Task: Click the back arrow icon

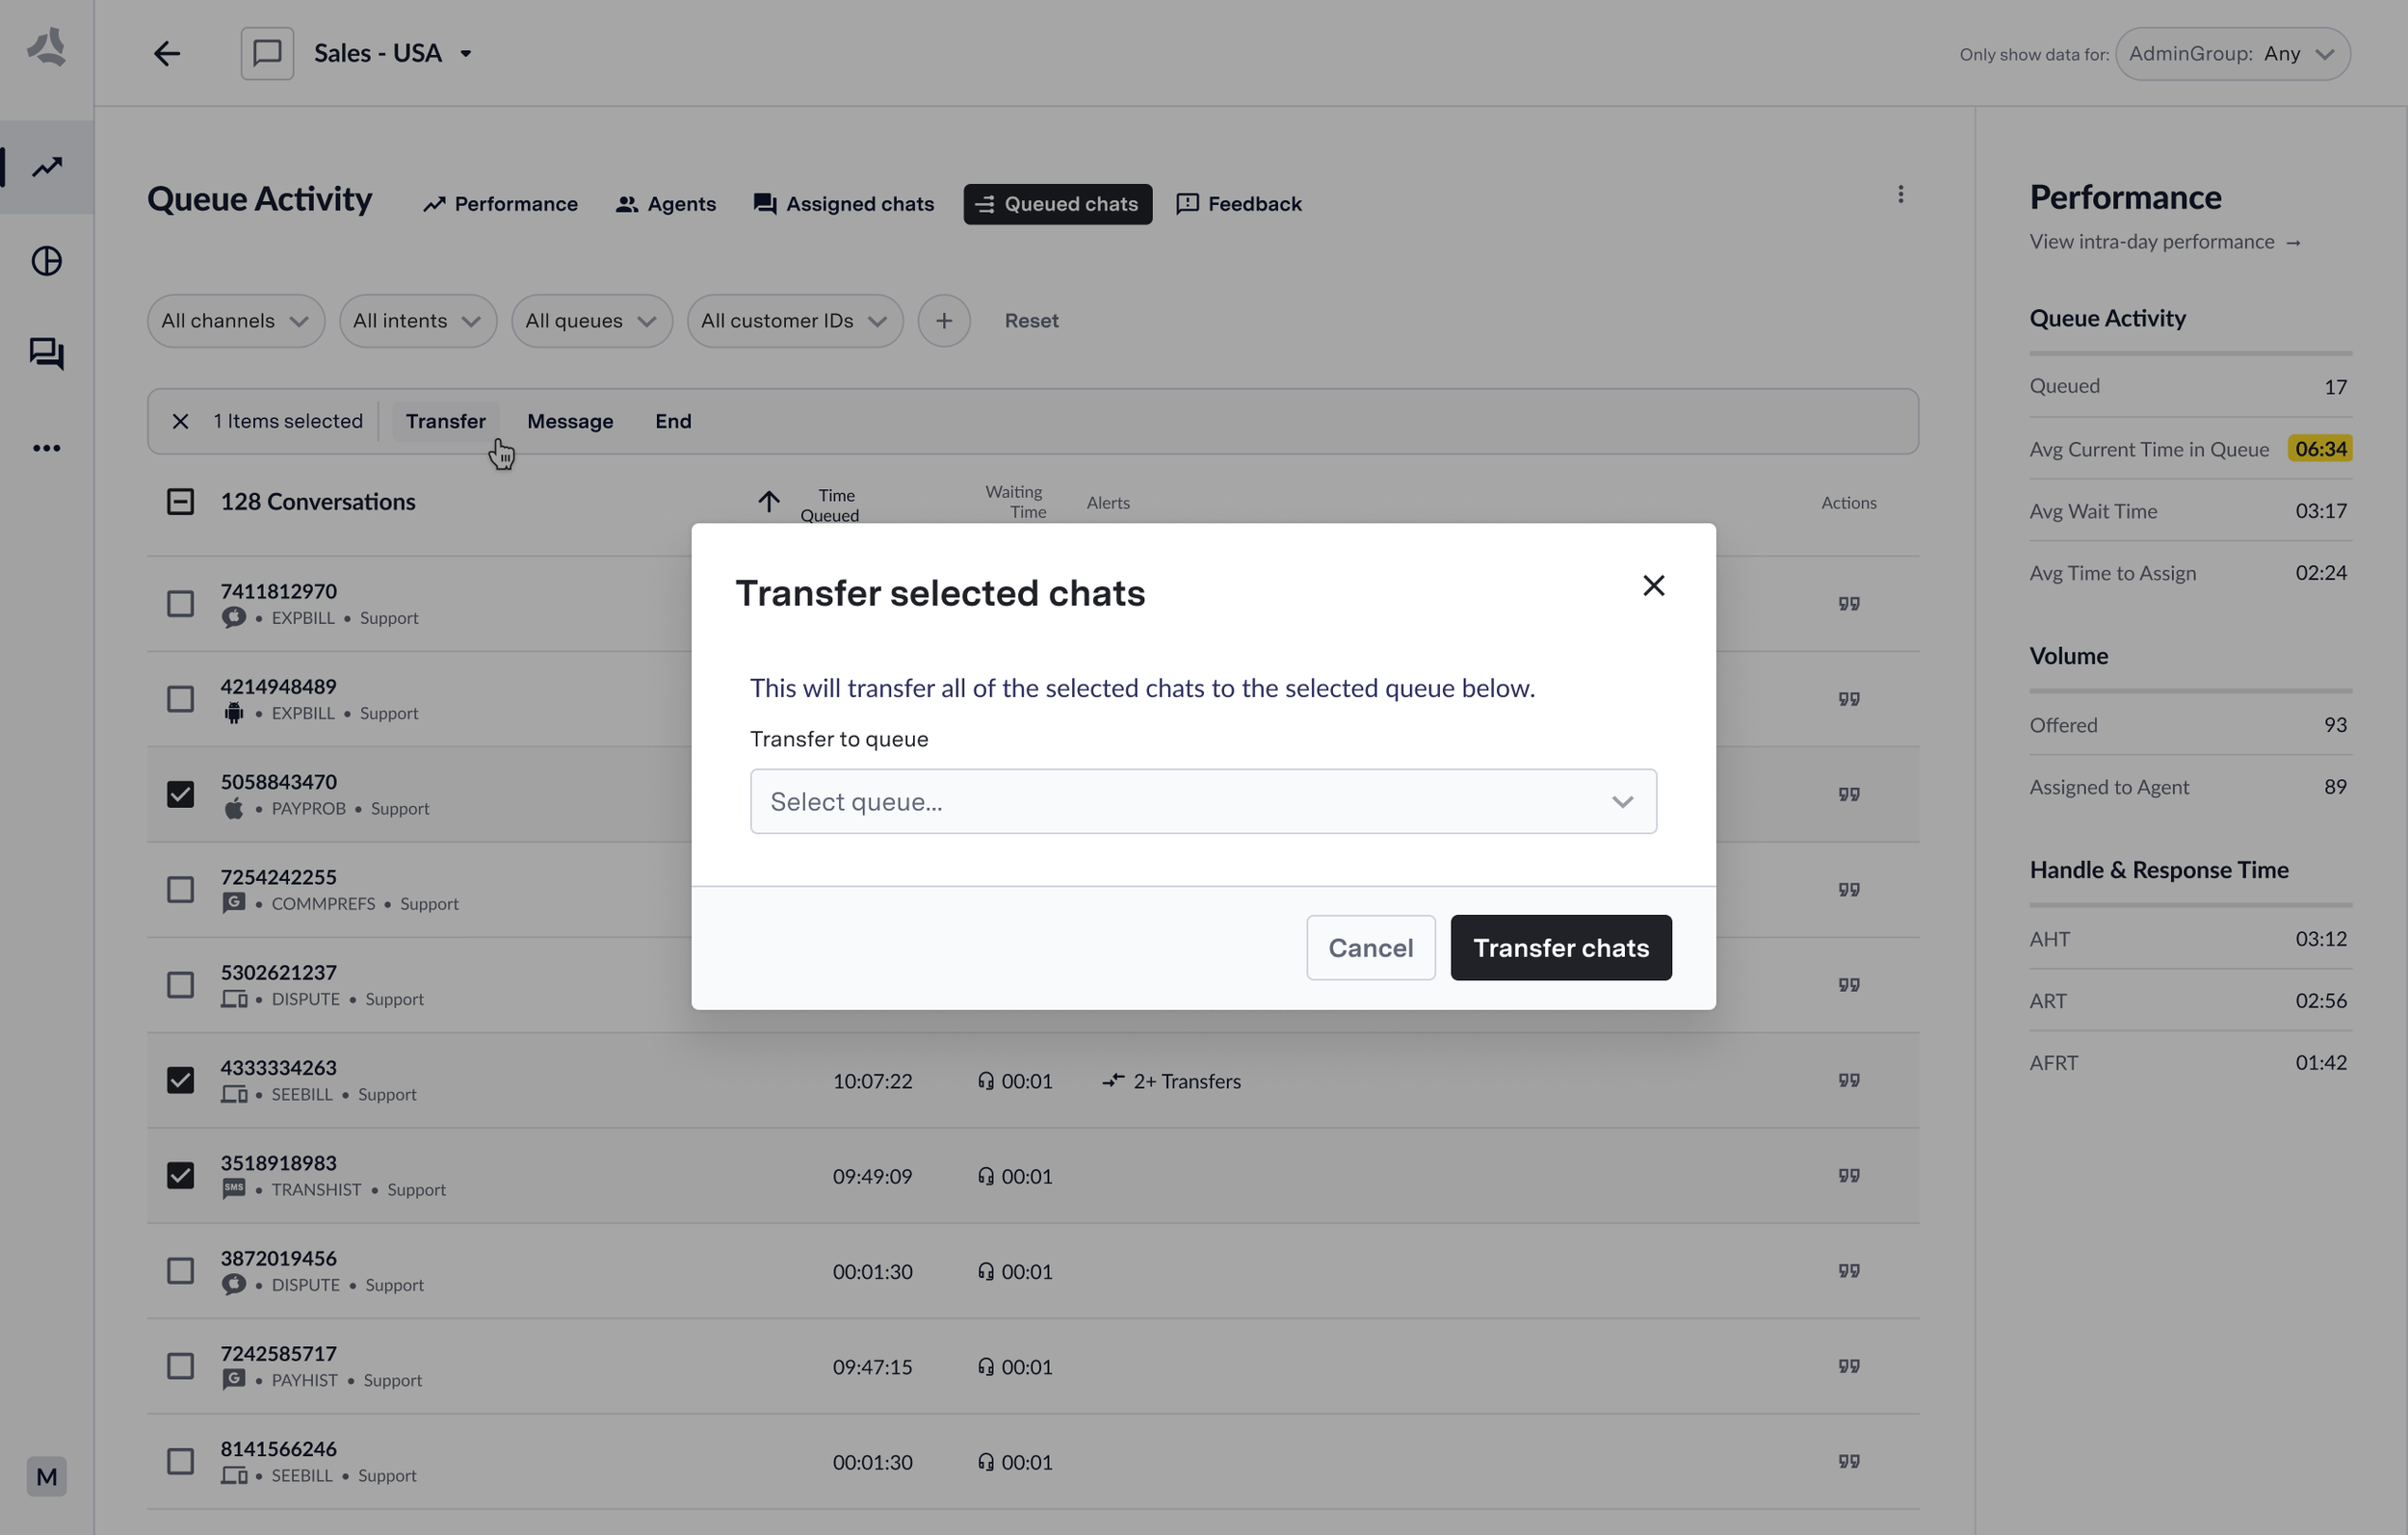Action: (x=167, y=53)
